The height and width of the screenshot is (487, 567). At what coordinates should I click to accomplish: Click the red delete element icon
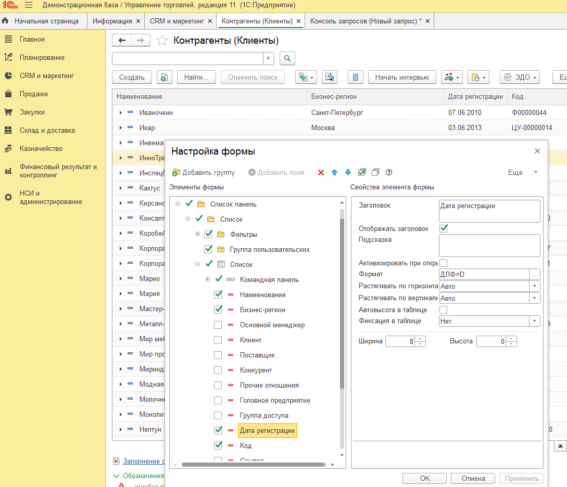coord(321,172)
